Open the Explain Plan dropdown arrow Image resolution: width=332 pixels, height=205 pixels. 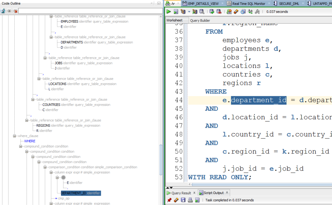(189, 12)
